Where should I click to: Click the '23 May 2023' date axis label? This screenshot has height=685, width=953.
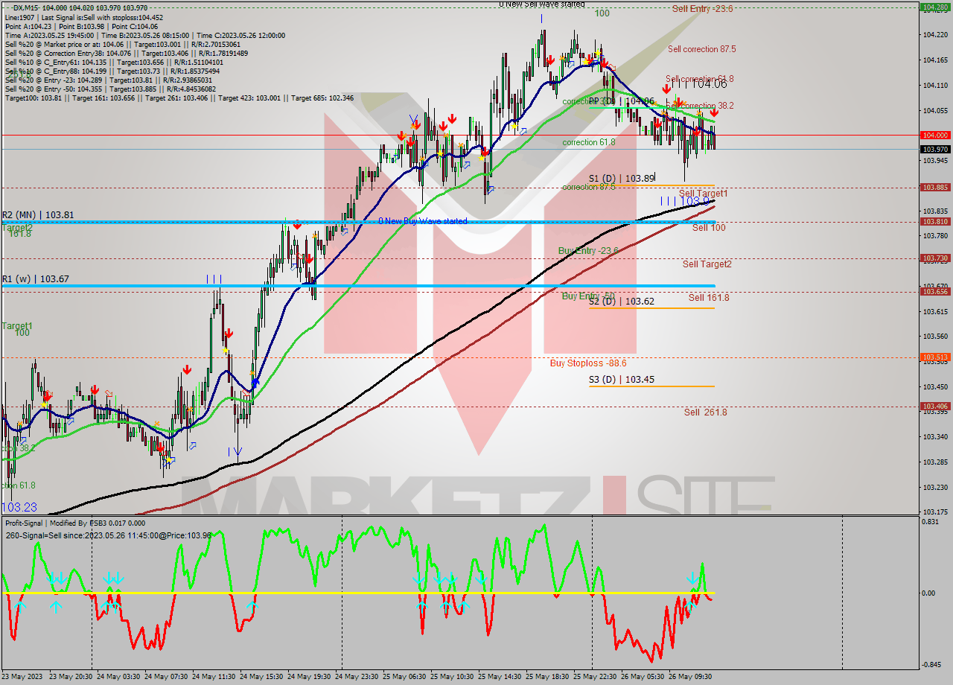[x=22, y=677]
